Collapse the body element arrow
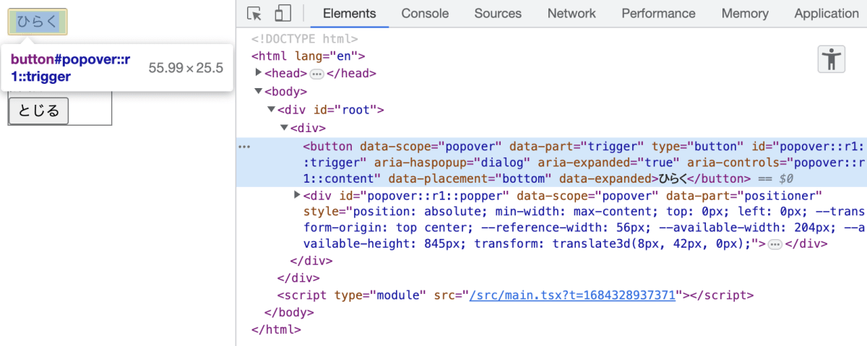The image size is (867, 346). pos(259,92)
